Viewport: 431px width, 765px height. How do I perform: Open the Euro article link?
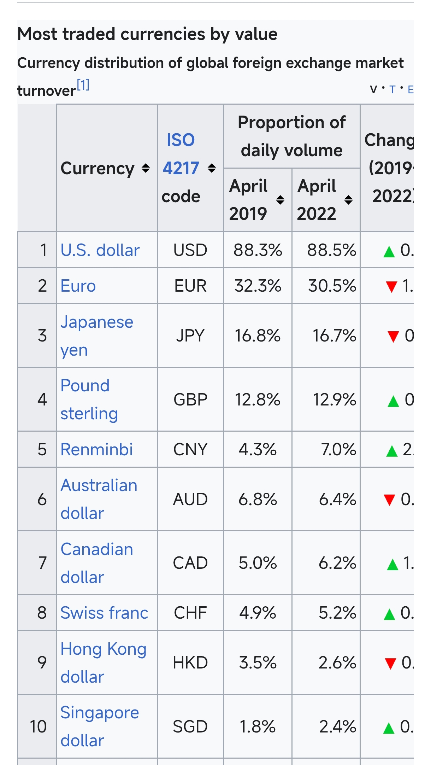coord(78,286)
